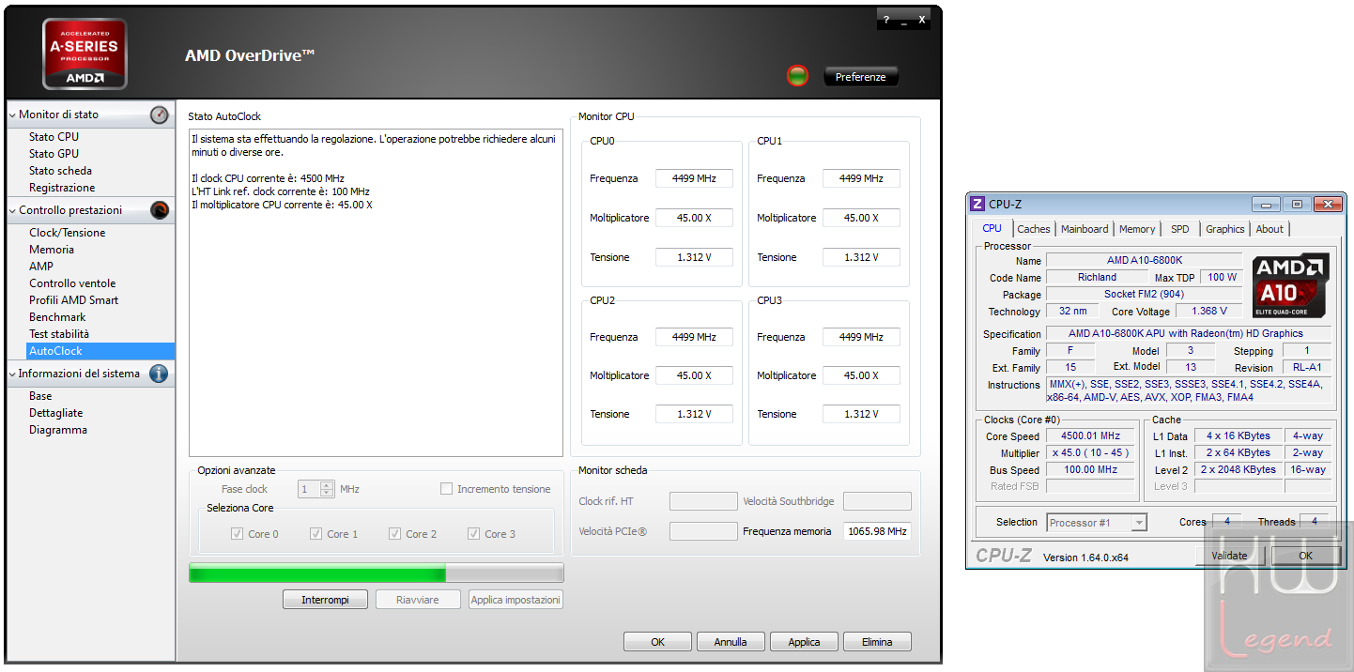The height and width of the screenshot is (672, 1354).
Task: Click the Controllo prestazioni speedometer icon
Action: (160, 210)
